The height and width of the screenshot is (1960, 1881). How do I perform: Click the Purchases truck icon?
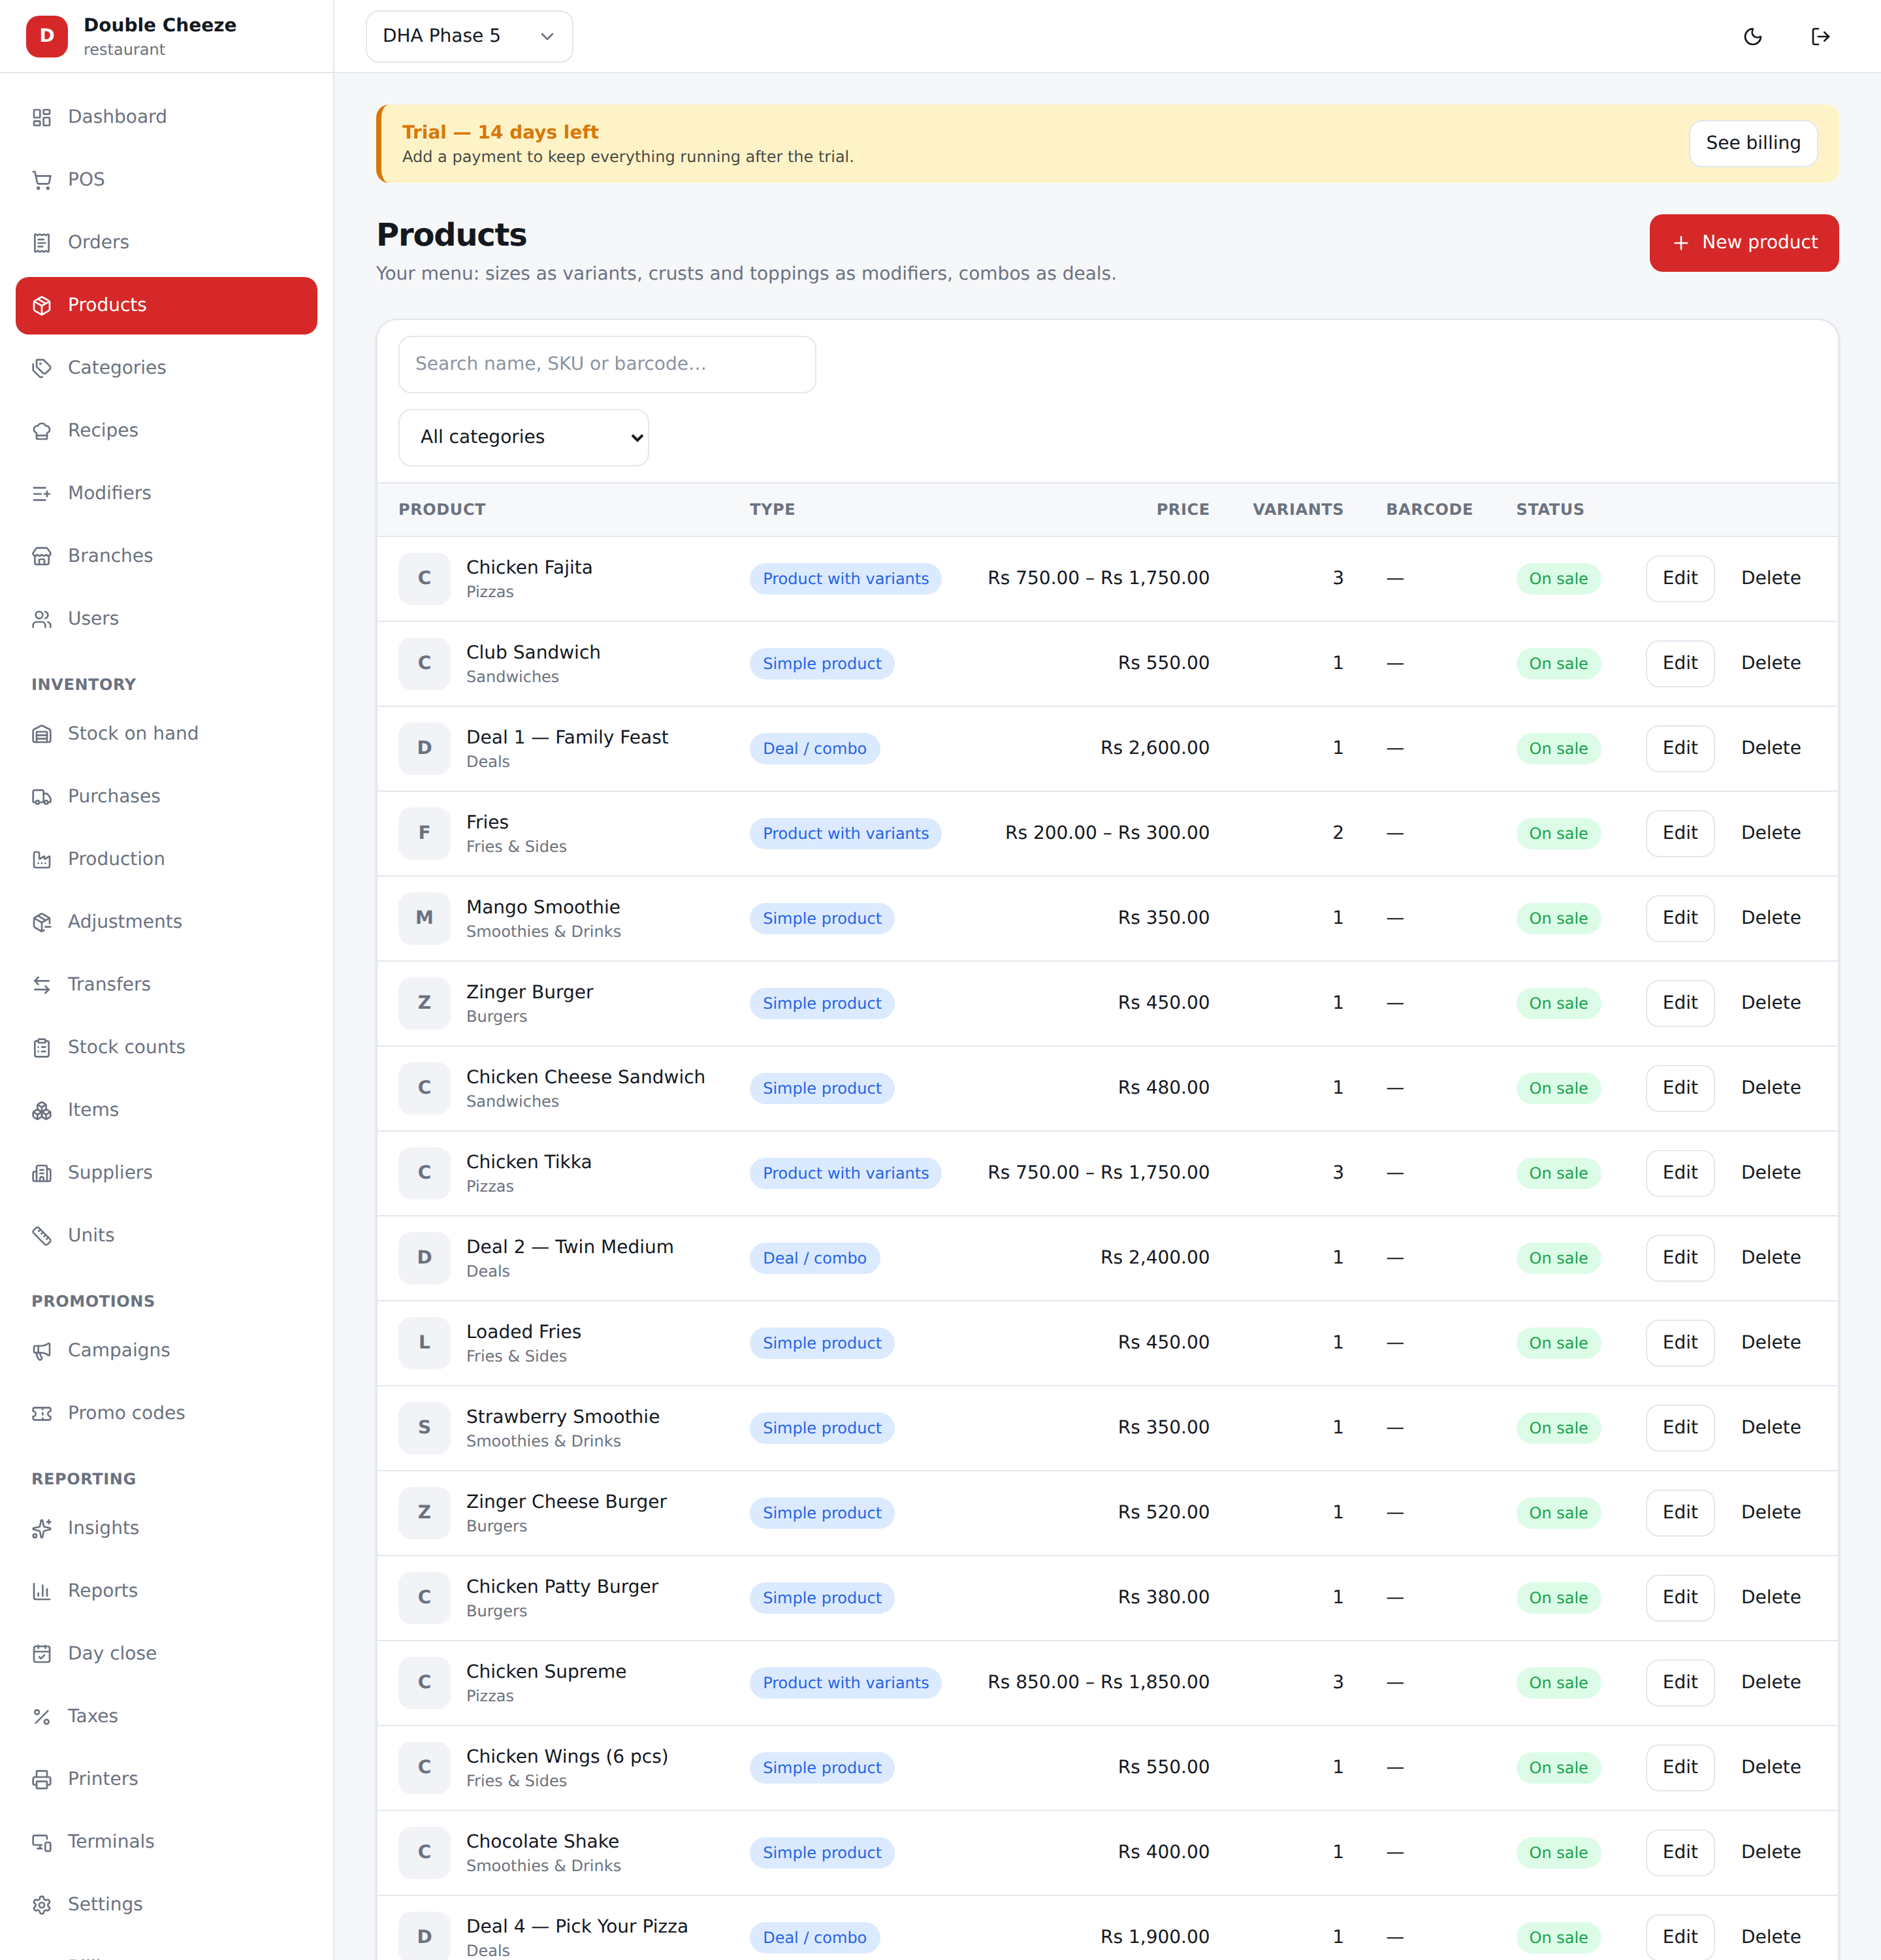tap(42, 797)
